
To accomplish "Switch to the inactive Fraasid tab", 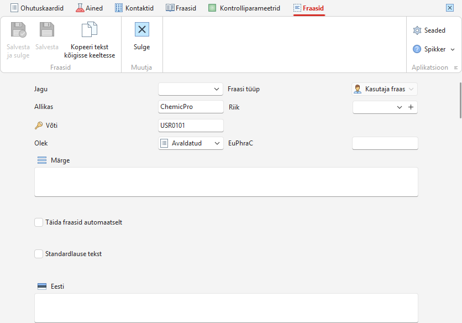I will pyautogui.click(x=181, y=8).
